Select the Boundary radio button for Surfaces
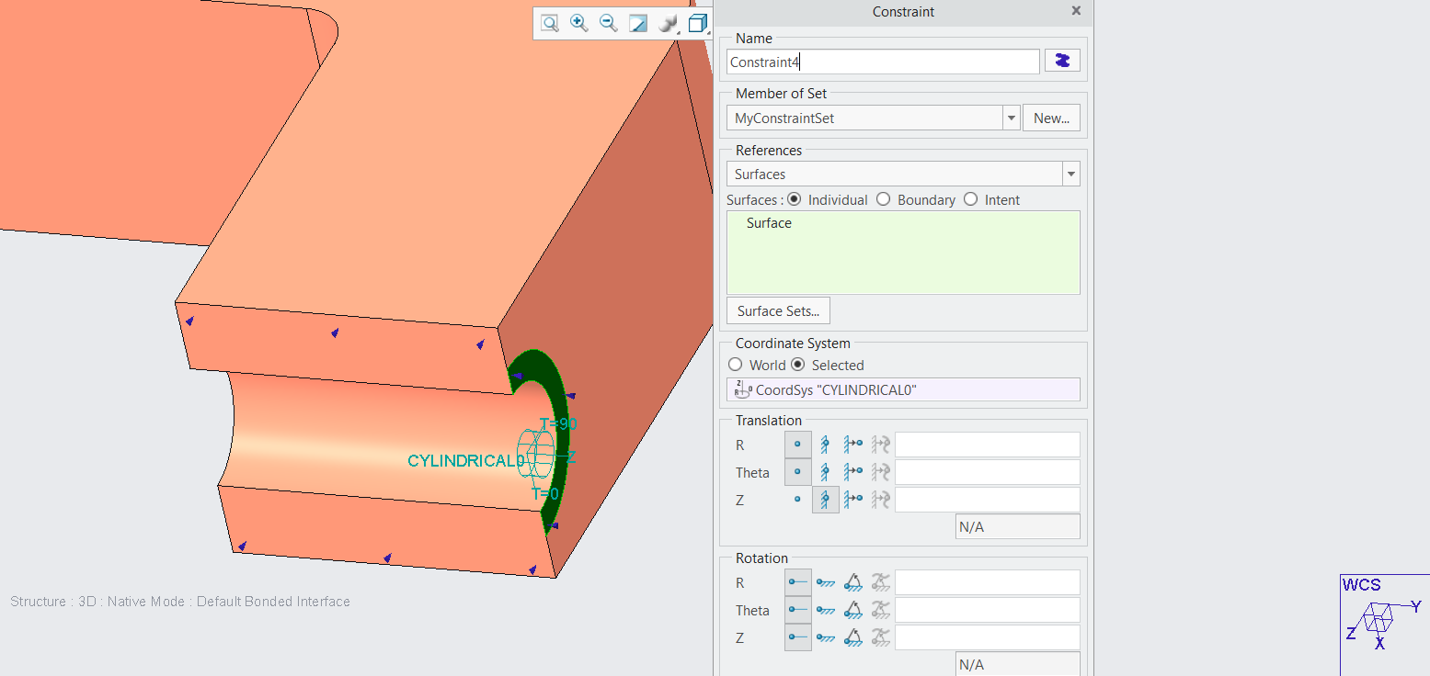 pyautogui.click(x=883, y=199)
